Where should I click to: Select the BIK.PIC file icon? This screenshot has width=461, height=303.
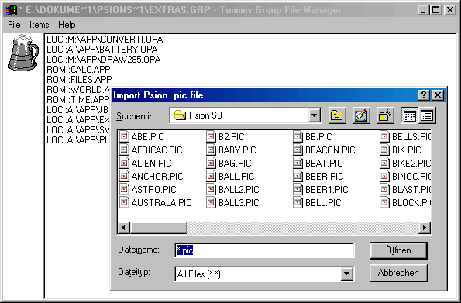click(384, 150)
